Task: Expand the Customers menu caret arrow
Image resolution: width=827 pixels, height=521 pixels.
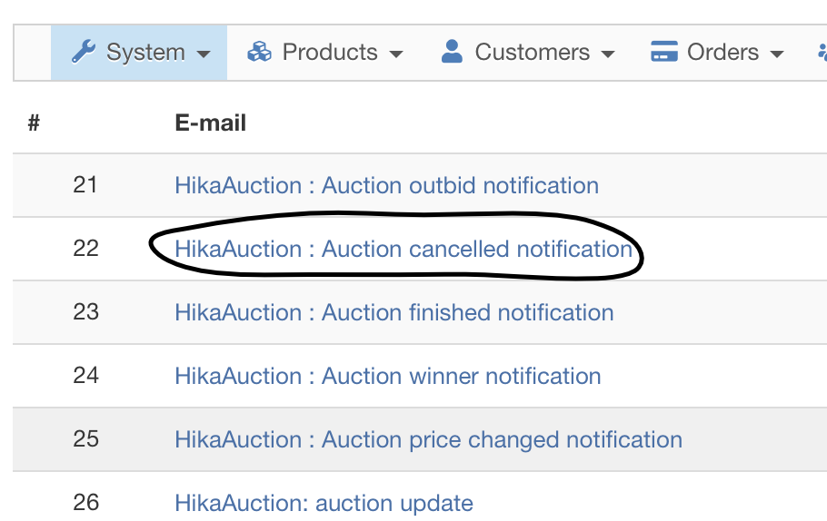Action: [x=608, y=54]
